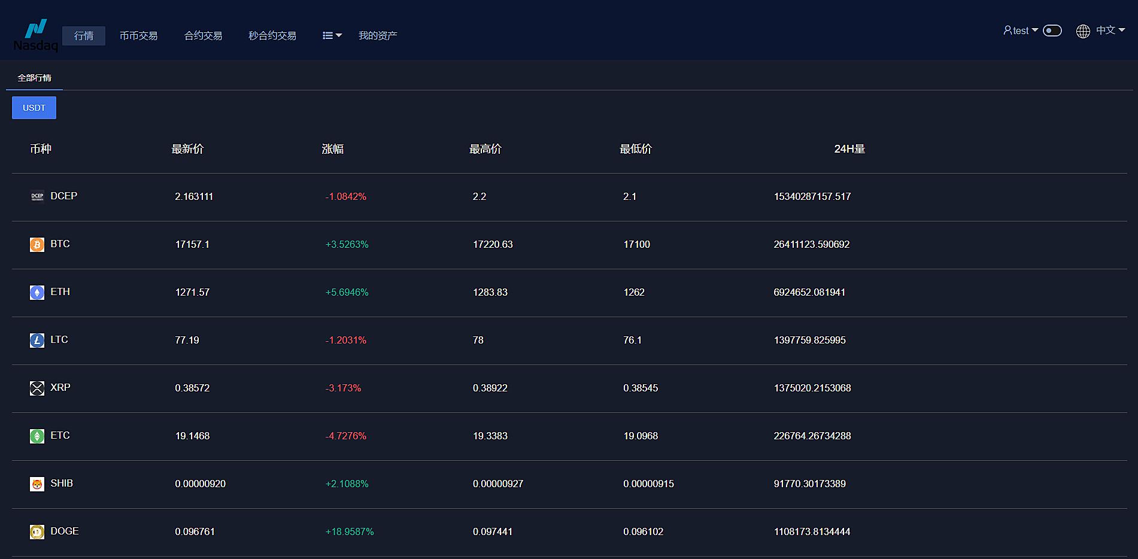Expand the list menu dropdown
This screenshot has width=1138, height=559.
point(332,35)
